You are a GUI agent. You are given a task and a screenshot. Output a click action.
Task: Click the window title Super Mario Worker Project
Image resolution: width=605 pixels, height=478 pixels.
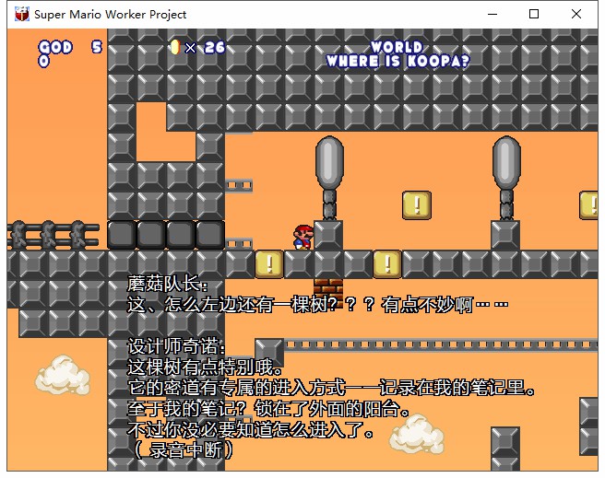110,15
